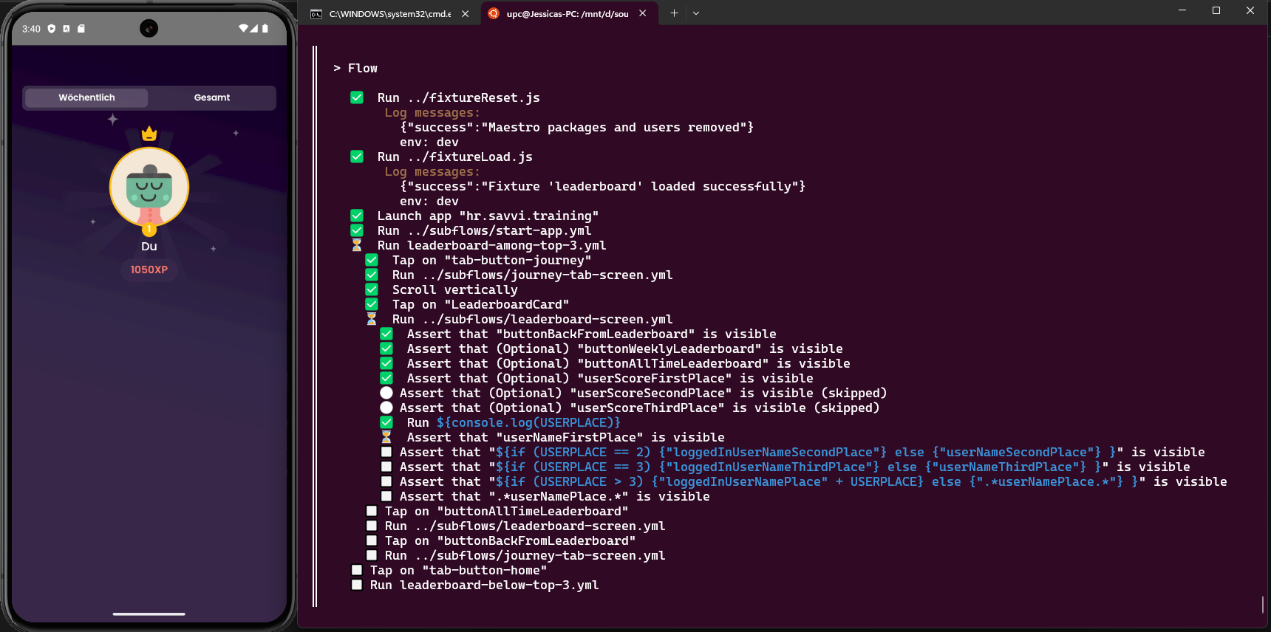Switch to the Gesamt leaderboard tab
1271x632 pixels.
point(212,97)
